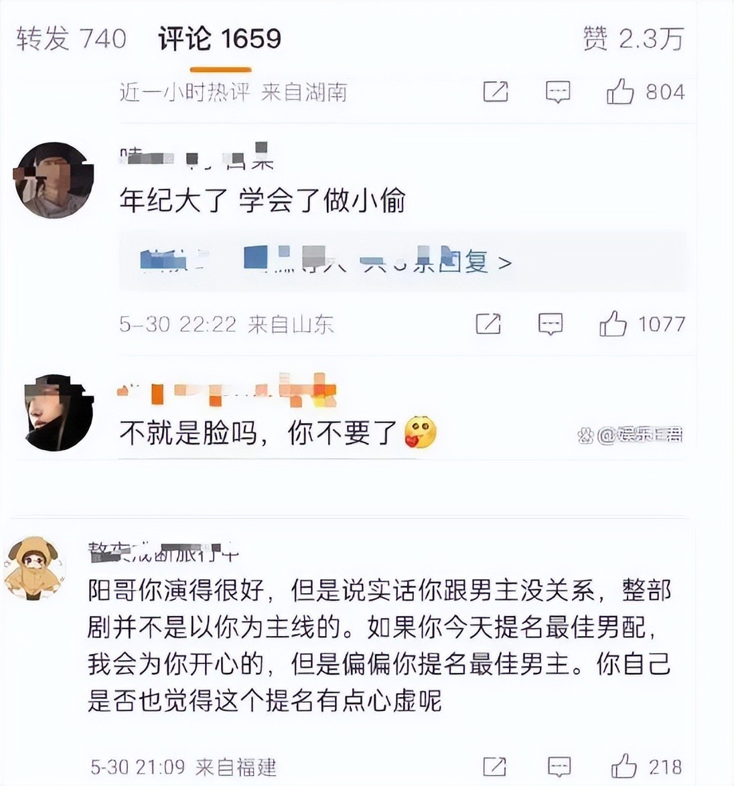Open blurred username above 年纪大了 comment

(x=196, y=157)
